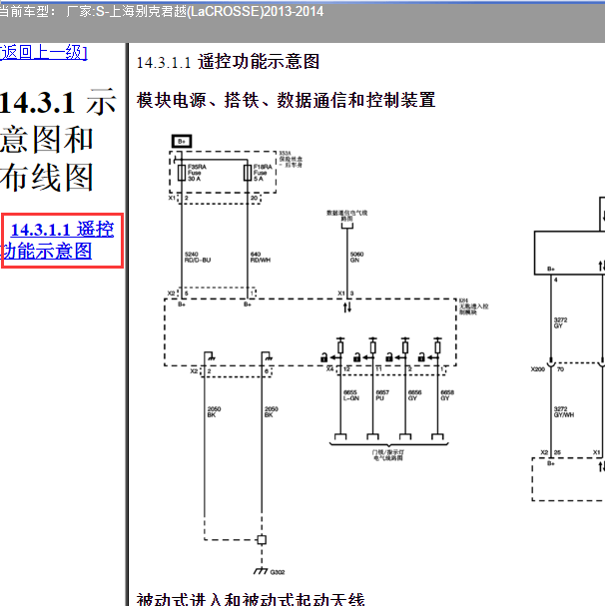The height and width of the screenshot is (606, 605).
Task: Click the 6658 GY wire label
Action: [x=447, y=395]
